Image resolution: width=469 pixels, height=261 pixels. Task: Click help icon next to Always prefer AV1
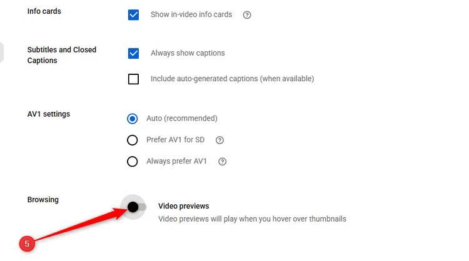click(222, 162)
